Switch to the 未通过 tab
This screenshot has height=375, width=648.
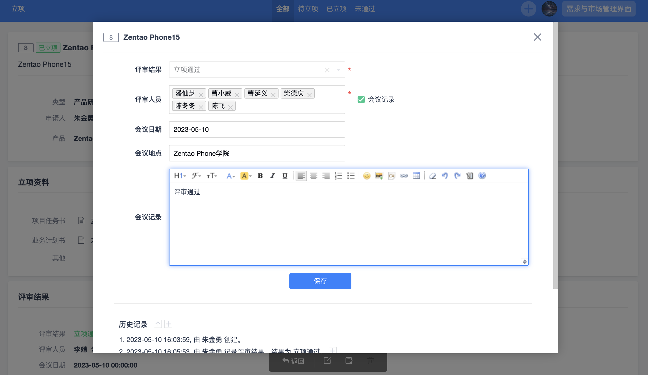pyautogui.click(x=365, y=9)
